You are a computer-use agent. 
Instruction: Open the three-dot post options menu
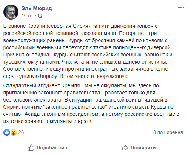pyautogui.click(x=181, y=8)
